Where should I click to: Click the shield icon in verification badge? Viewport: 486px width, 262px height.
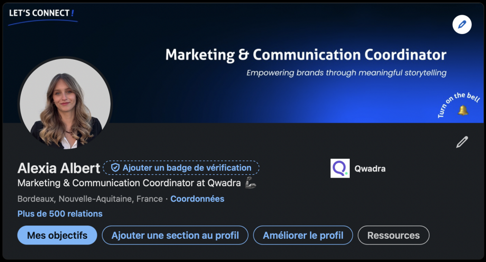tap(115, 168)
